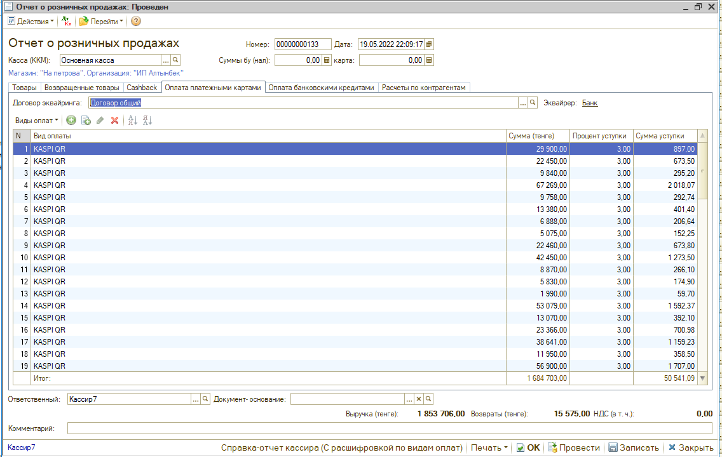The height and width of the screenshot is (457, 722).
Task: Switch to the Товары tab
Action: [24, 88]
